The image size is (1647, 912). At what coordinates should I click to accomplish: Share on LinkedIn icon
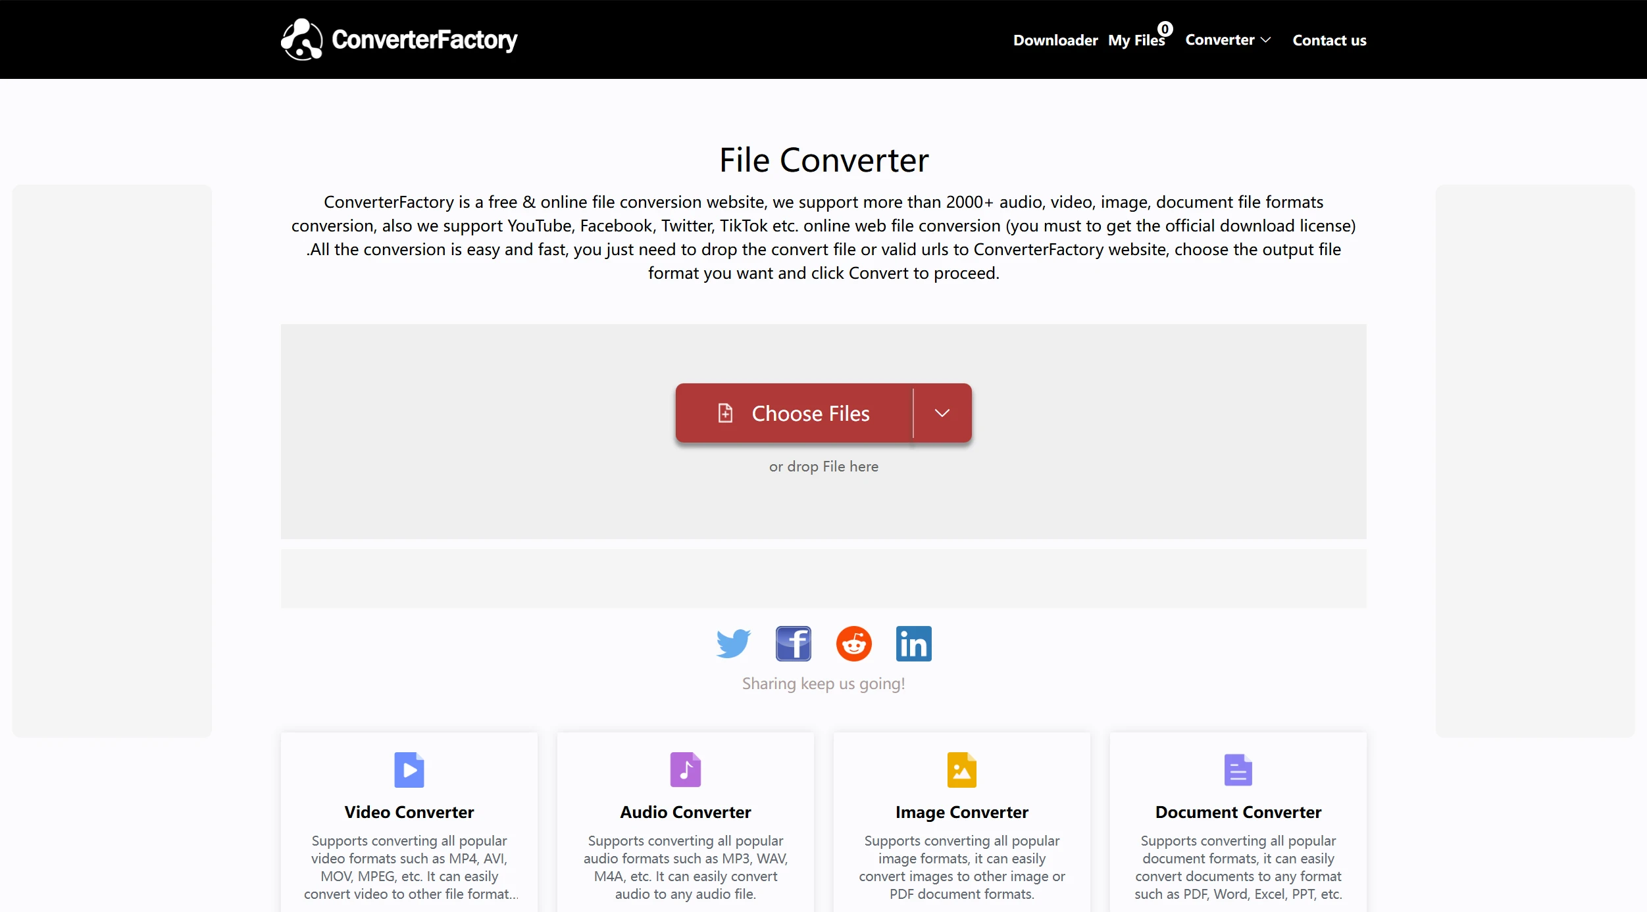914,643
